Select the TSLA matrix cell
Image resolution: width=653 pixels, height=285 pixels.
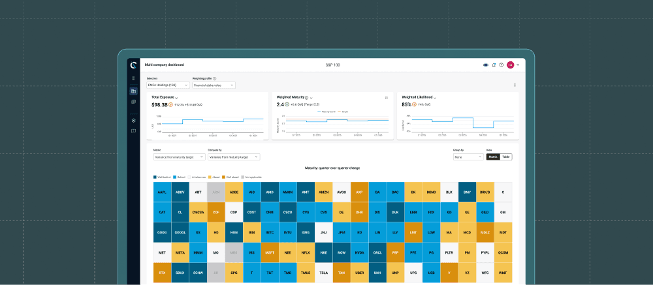pos(324,273)
